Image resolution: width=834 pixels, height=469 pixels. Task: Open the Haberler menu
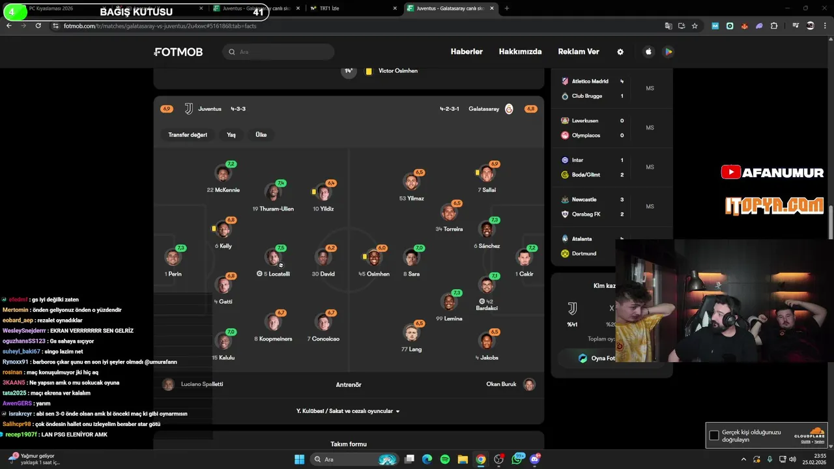tap(467, 52)
